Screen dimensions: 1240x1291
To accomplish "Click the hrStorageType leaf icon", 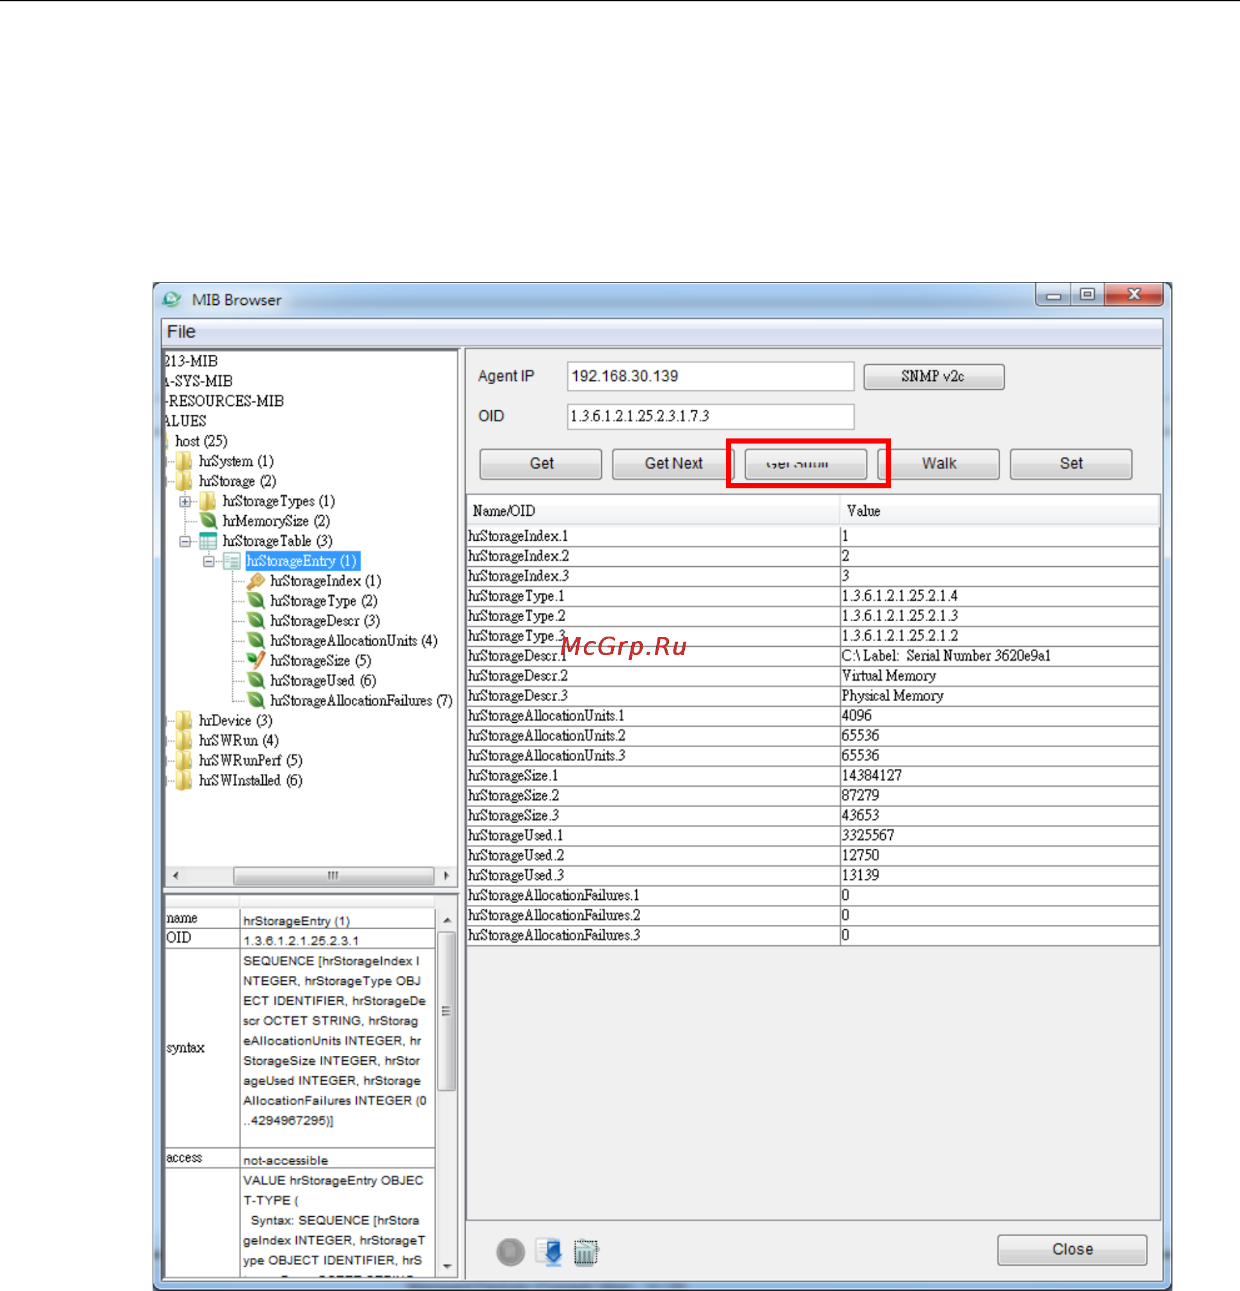I will [x=256, y=601].
